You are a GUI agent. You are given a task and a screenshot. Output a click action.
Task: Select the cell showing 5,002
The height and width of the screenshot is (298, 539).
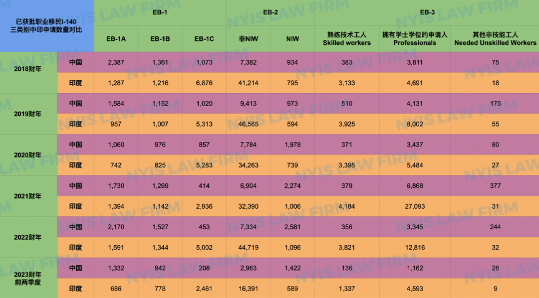pyautogui.click(x=204, y=248)
